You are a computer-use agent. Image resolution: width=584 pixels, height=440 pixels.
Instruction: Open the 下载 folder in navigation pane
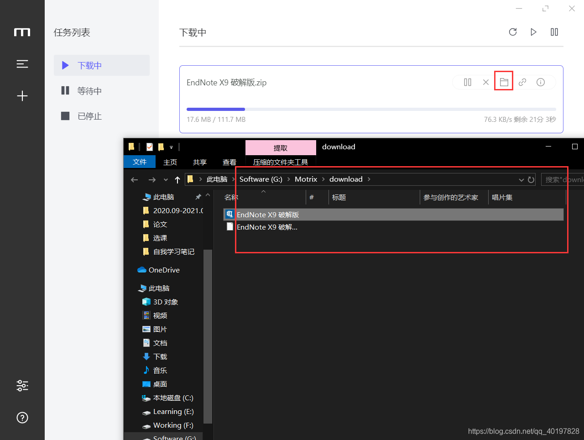point(155,356)
